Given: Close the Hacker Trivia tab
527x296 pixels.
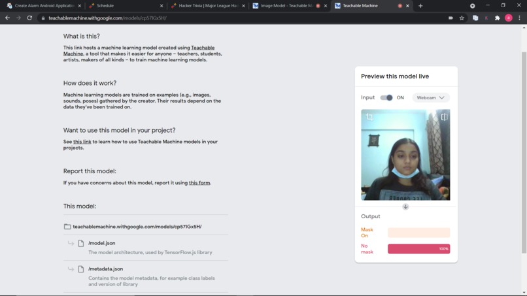Looking at the screenshot, I should tap(243, 6).
